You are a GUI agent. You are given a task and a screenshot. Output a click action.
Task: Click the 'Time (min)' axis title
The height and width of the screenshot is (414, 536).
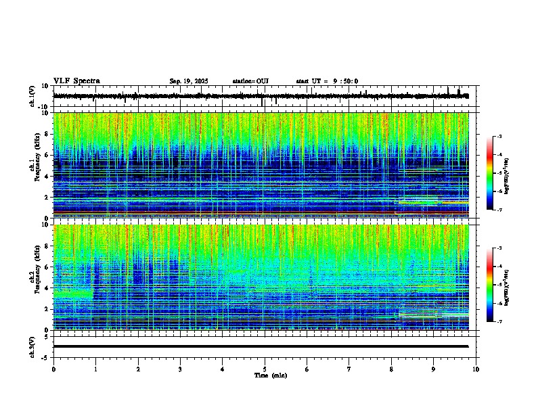(x=271, y=375)
